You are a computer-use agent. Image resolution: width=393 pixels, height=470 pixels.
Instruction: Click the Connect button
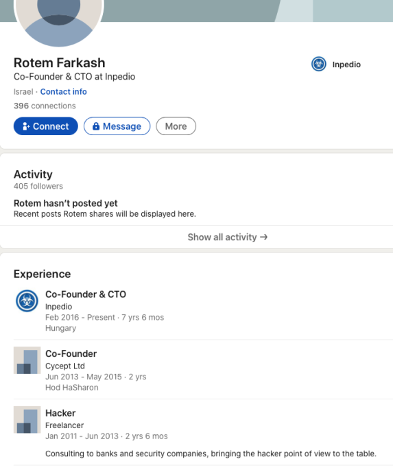point(45,126)
